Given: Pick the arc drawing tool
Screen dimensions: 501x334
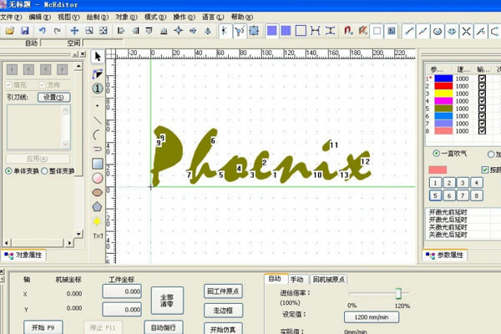Looking at the screenshot, I should tap(97, 134).
